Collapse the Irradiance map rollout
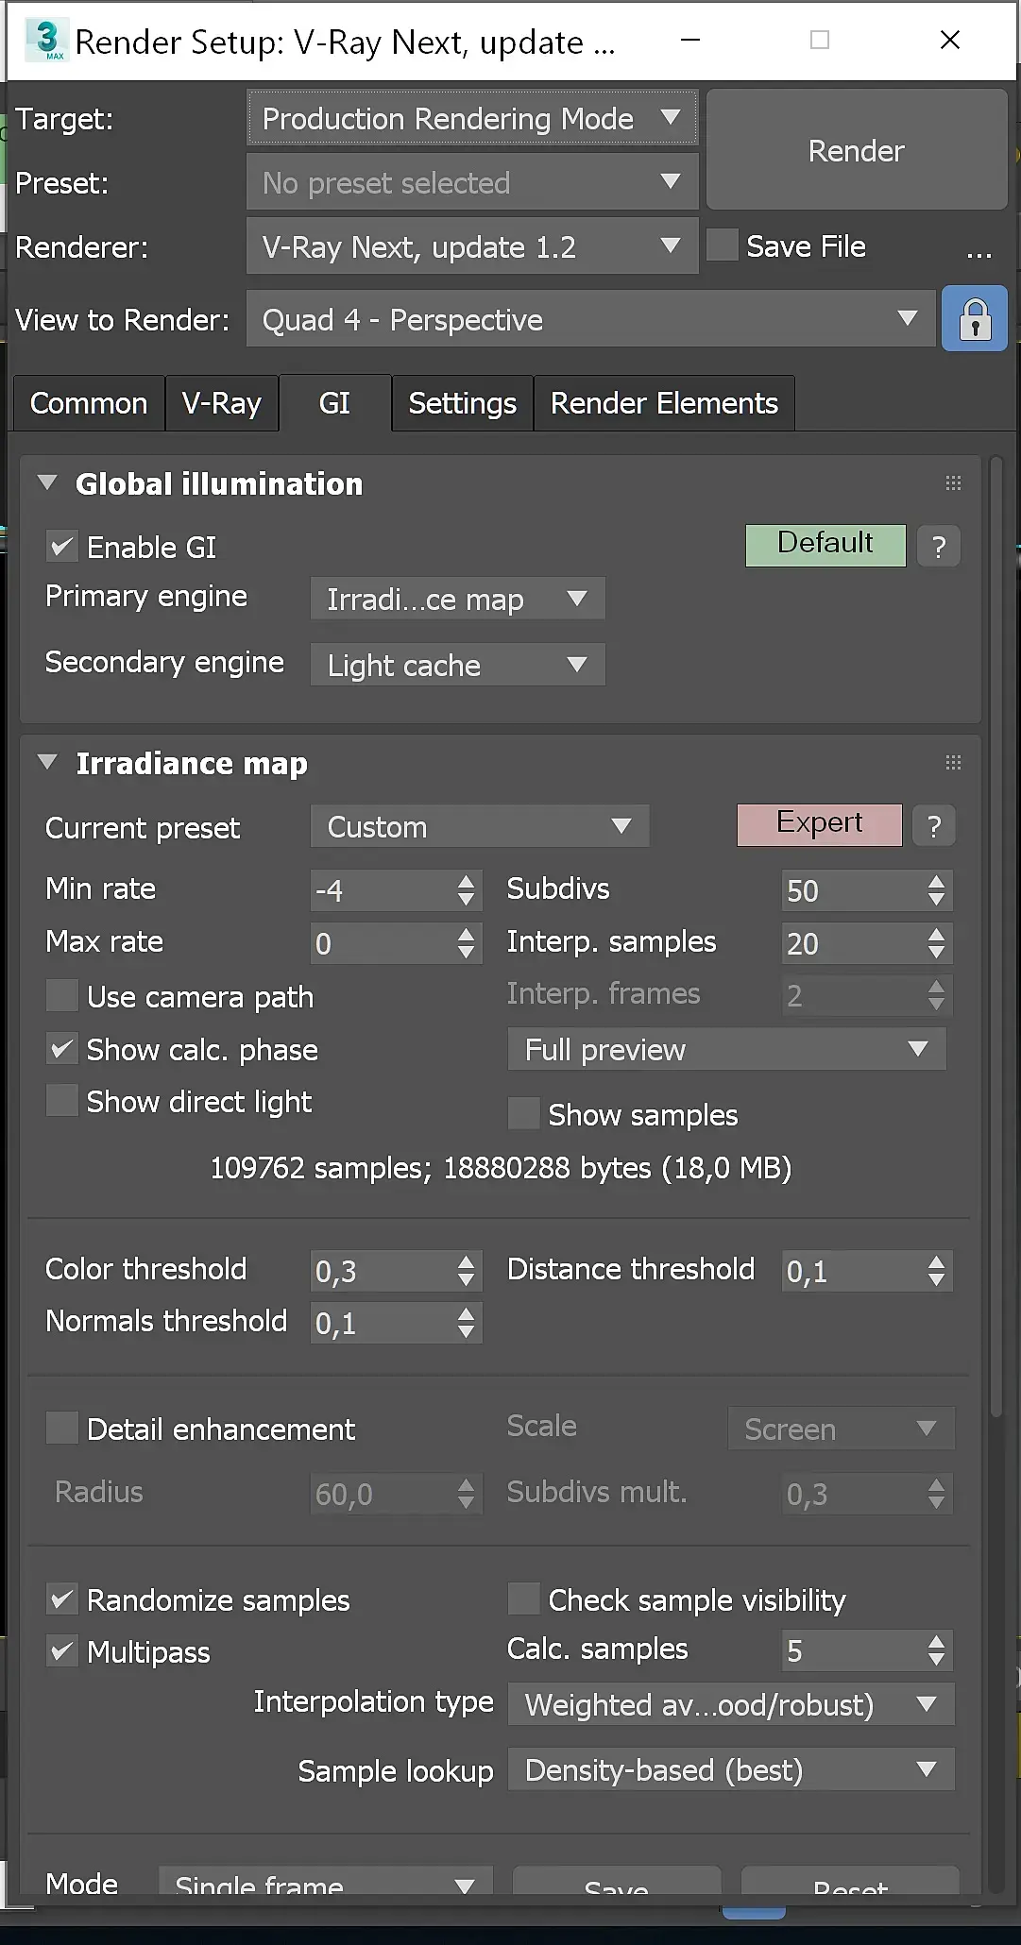This screenshot has height=1945, width=1021. tap(47, 762)
